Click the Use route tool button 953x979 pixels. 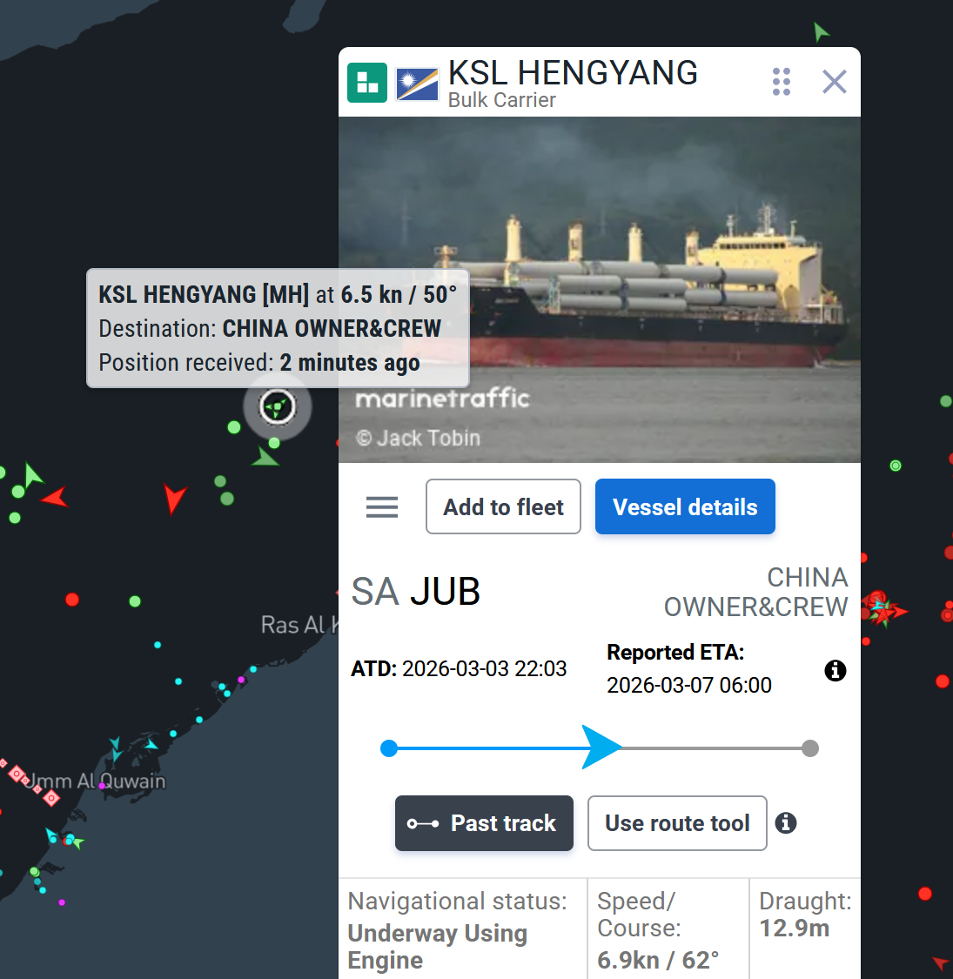(677, 823)
